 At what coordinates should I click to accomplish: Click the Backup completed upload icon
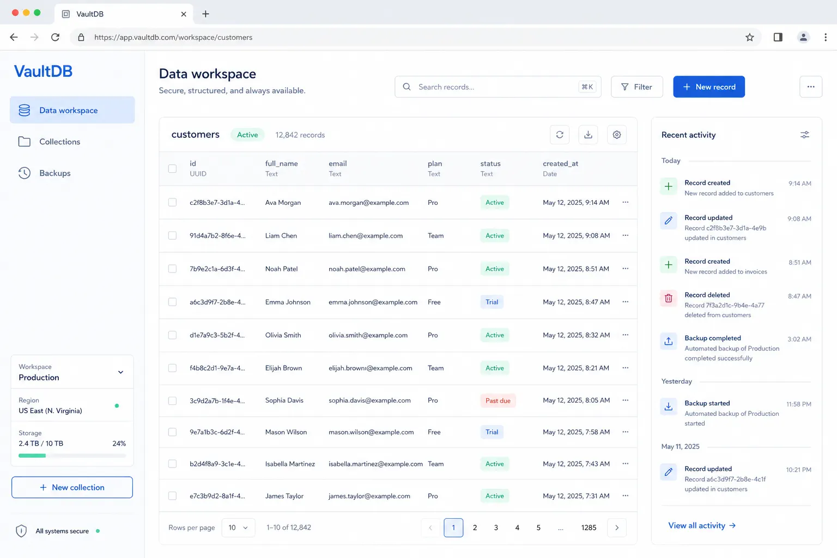click(669, 341)
